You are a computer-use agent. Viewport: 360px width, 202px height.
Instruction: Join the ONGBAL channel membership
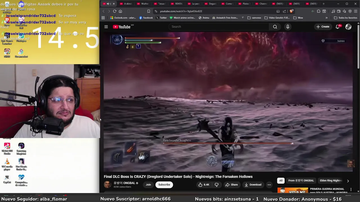click(148, 185)
